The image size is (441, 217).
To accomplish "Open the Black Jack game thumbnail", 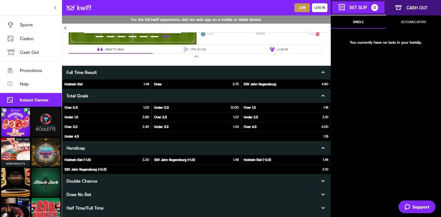I will (46, 182).
